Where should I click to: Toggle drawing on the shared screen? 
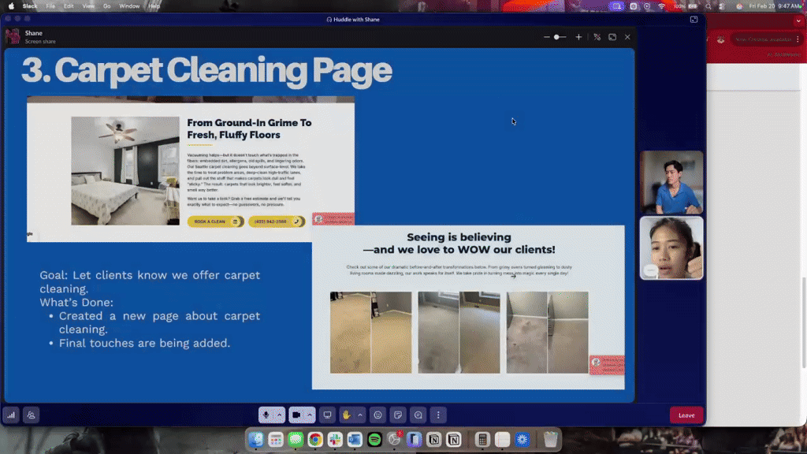597,37
